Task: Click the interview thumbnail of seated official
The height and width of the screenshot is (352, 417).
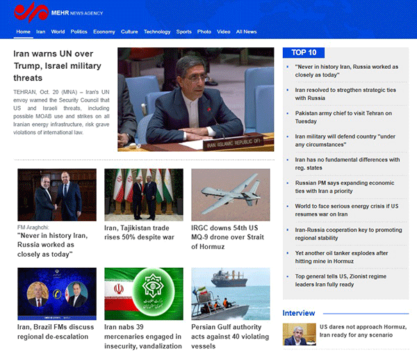Action: pyautogui.click(x=299, y=334)
